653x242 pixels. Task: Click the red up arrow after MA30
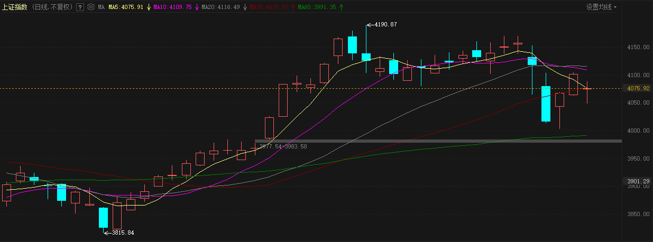pyautogui.click(x=293, y=7)
